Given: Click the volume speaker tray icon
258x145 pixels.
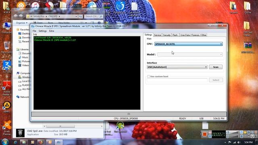Looking at the screenshot, I should click(x=239, y=142).
